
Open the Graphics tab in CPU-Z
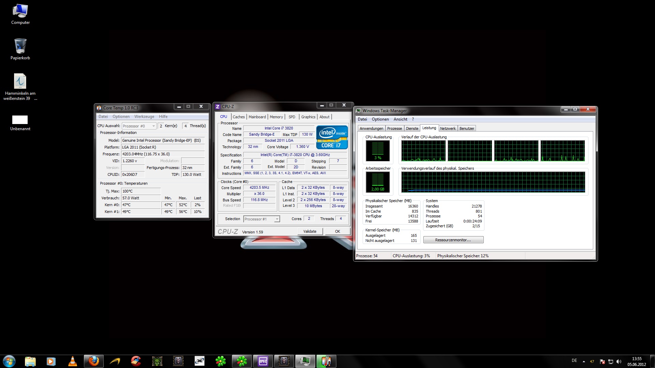308,117
